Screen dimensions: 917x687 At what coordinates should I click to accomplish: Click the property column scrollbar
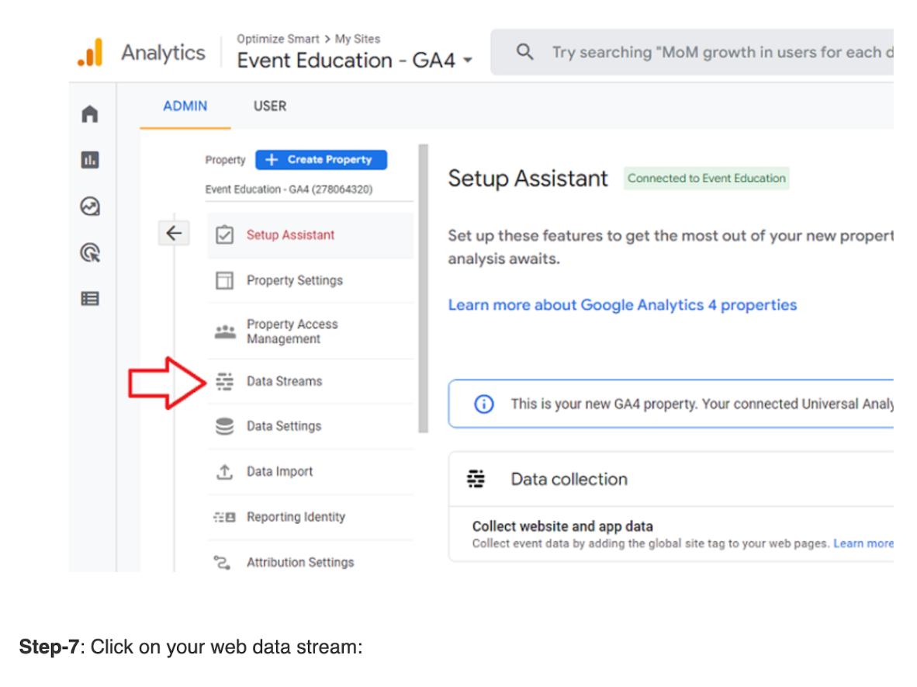click(423, 287)
